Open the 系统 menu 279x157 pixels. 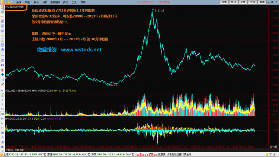pos(19,2)
